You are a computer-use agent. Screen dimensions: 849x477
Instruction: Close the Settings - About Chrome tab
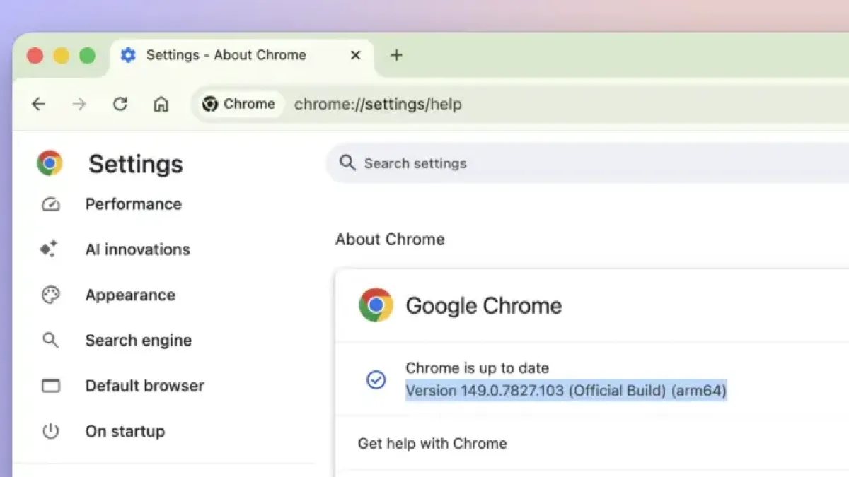pos(356,55)
